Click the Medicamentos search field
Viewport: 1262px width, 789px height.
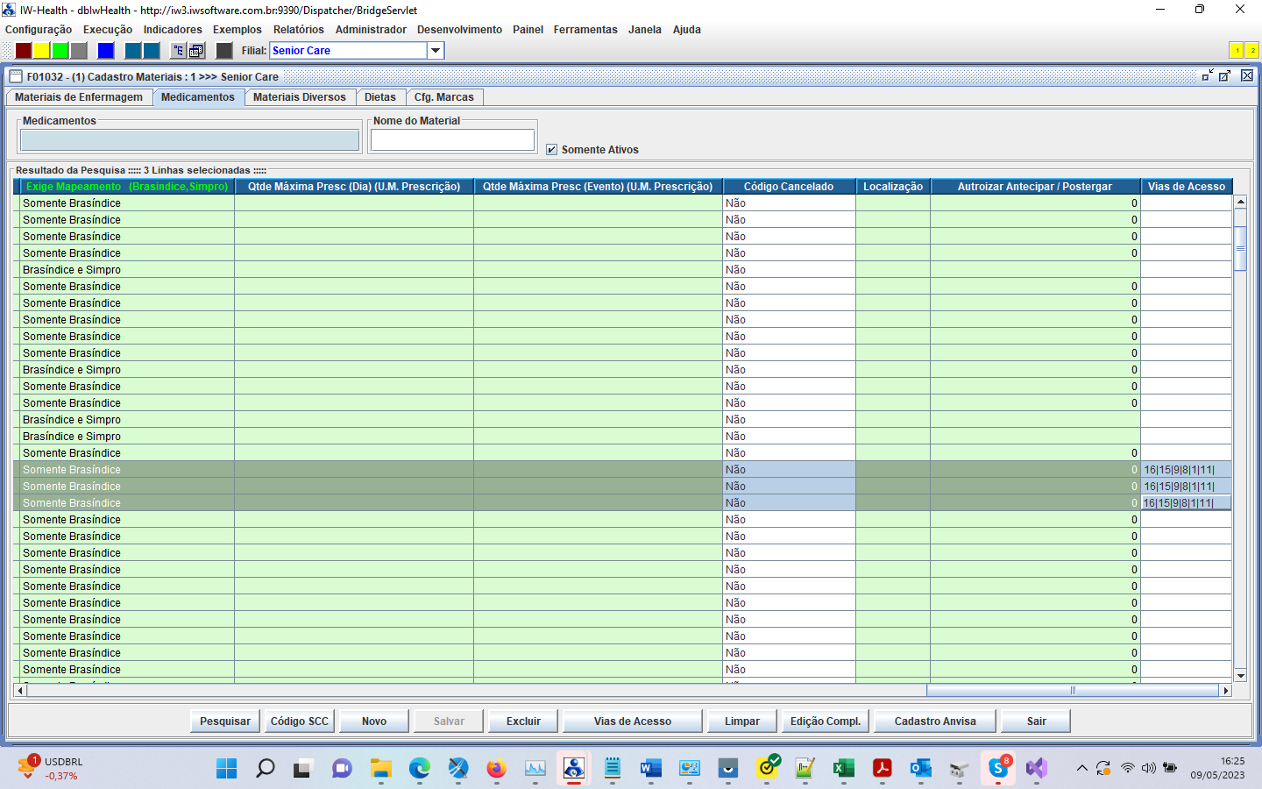pos(190,140)
